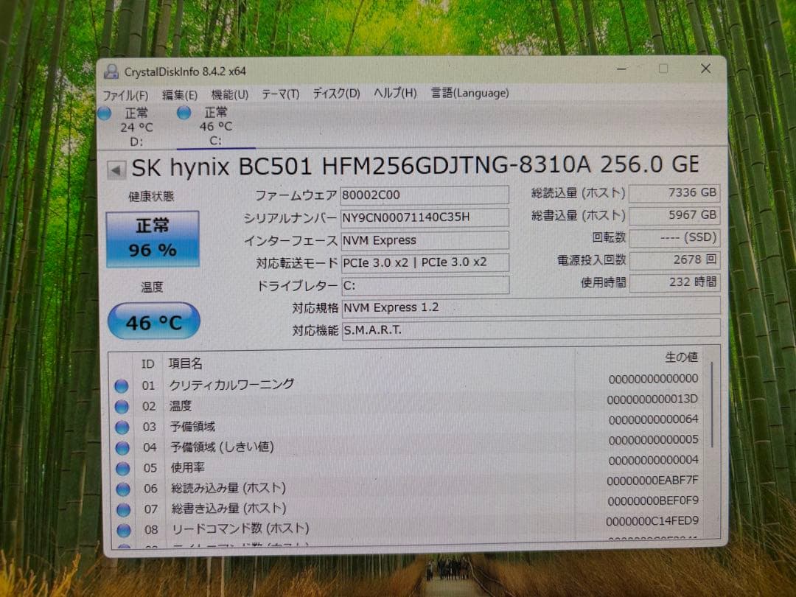796x597 pixels.
Task: Maximize the CrystalDiskInfo window
Action: tap(663, 69)
